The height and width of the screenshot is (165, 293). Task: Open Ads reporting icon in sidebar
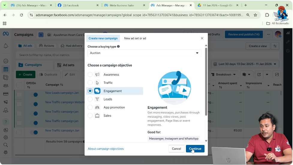[x=6, y=77]
